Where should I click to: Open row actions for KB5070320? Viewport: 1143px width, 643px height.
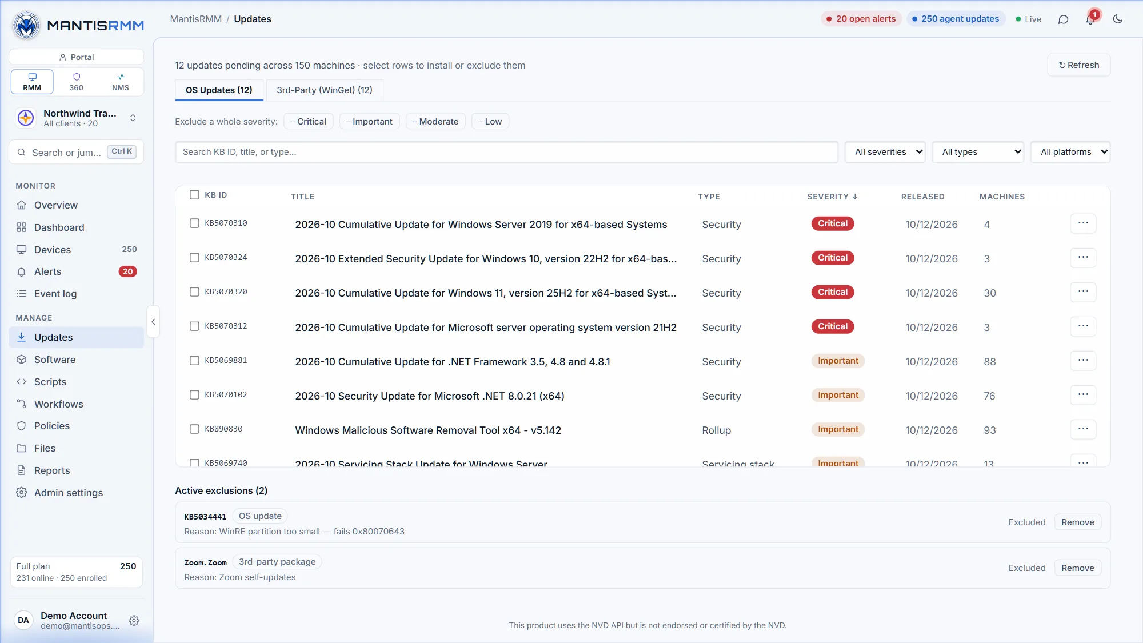[x=1083, y=292]
